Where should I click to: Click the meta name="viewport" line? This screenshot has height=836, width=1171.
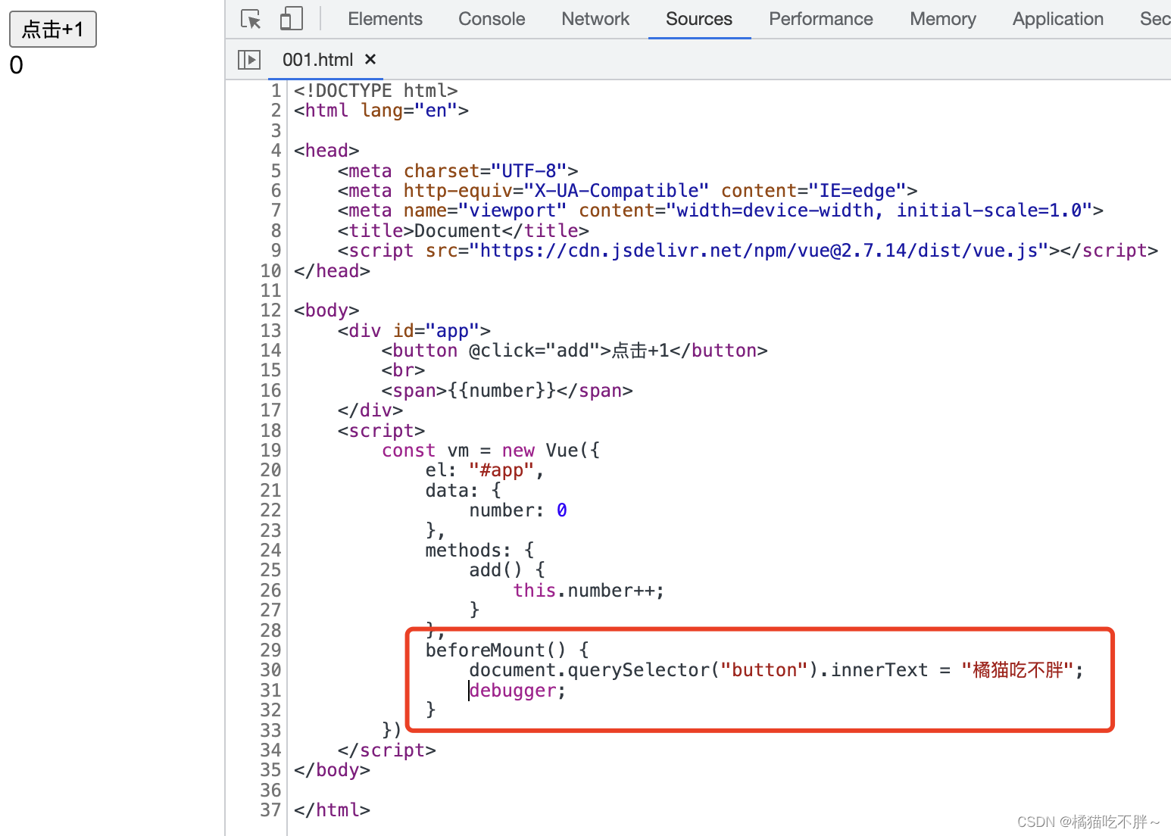tap(720, 210)
